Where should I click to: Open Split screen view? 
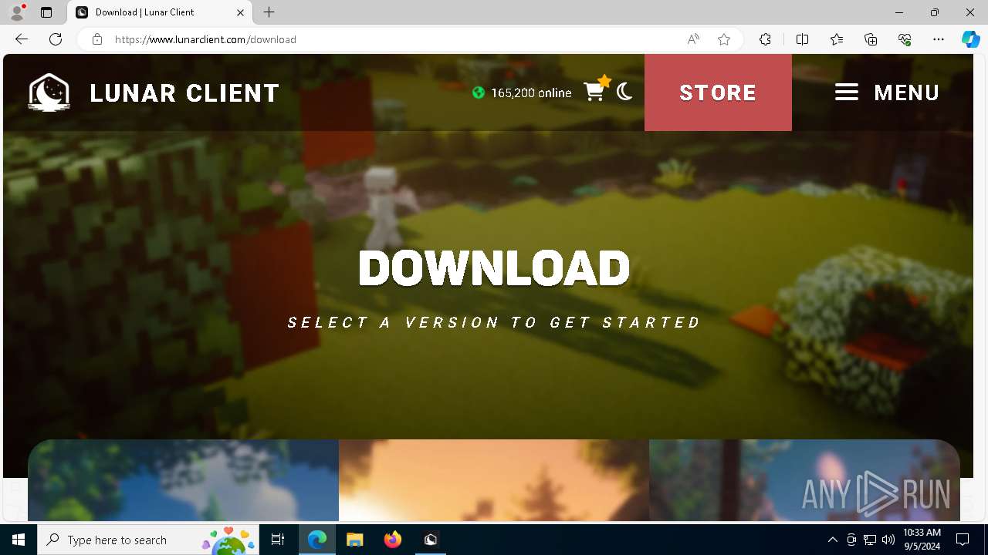point(802,39)
